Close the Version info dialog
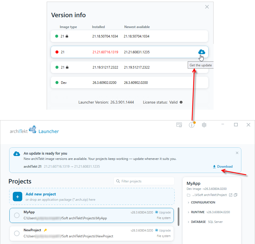This screenshot has height=244, width=255. [207, 7]
